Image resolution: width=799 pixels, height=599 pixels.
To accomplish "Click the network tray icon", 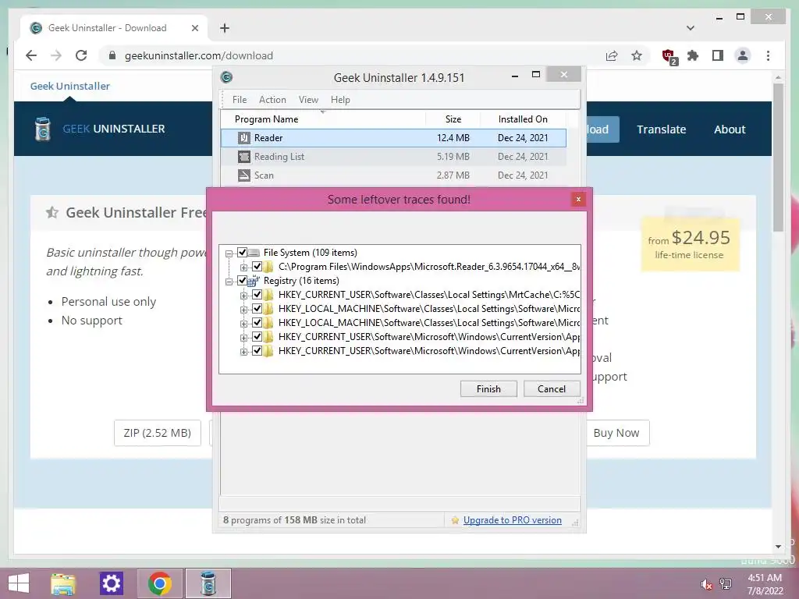I will pyautogui.click(x=726, y=584).
